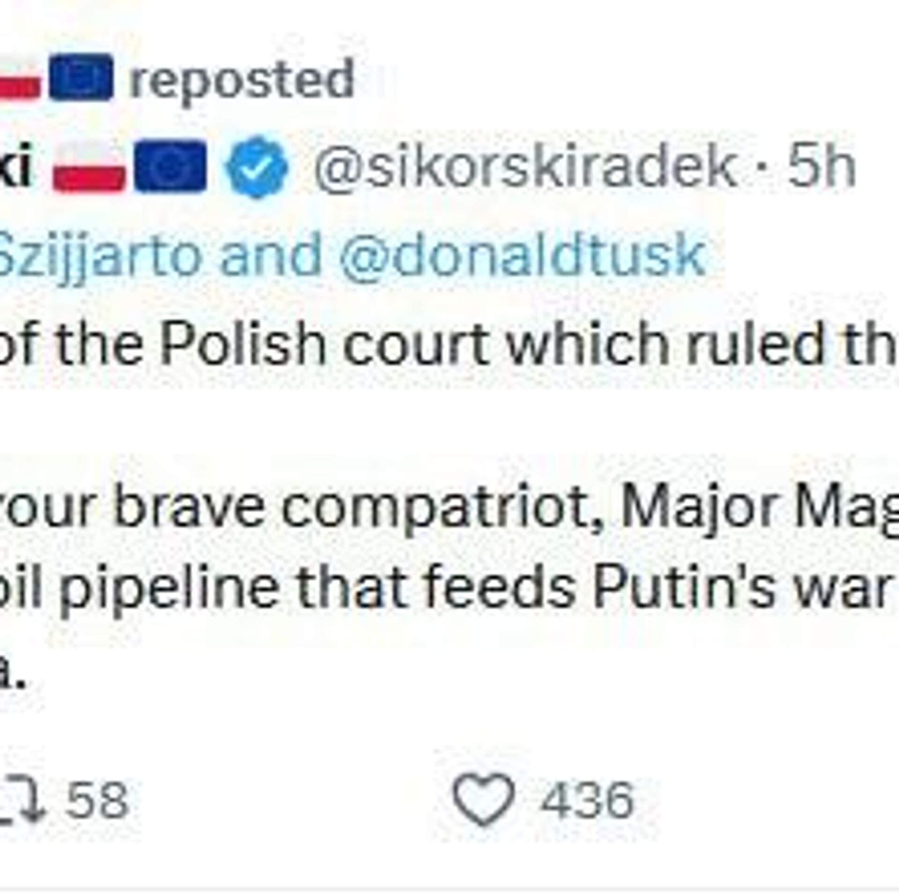Like the post with the heart icon
The width and height of the screenshot is (899, 895).
point(484,472)
